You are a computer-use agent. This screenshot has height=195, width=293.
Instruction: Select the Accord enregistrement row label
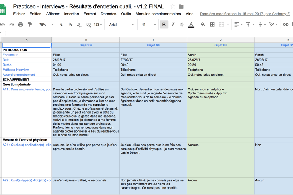[27, 75]
